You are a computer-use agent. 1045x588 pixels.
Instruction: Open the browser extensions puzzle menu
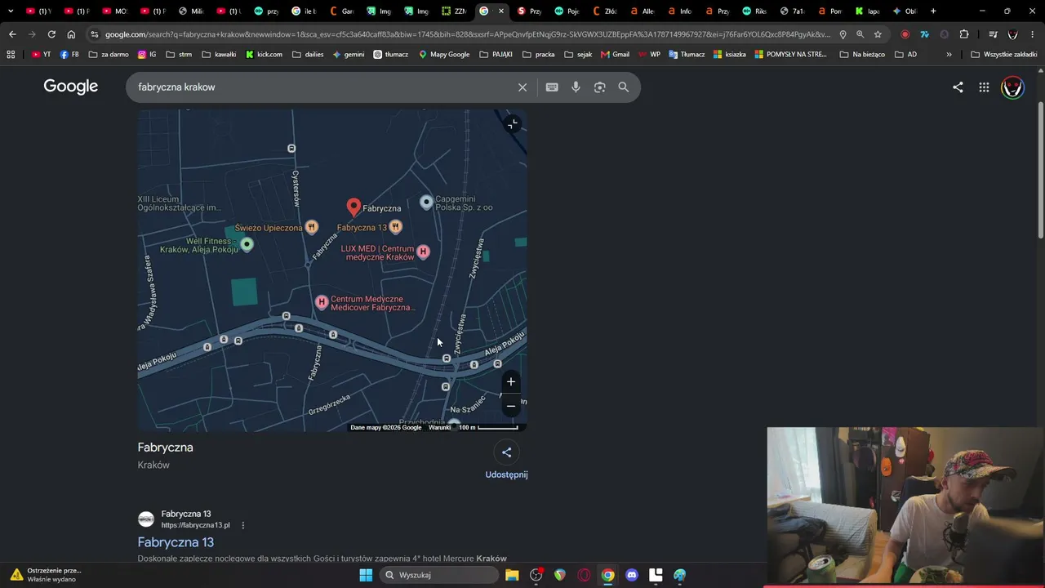click(x=964, y=34)
